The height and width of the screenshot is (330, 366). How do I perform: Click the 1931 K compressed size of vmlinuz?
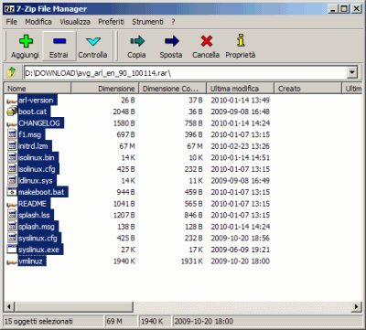pyautogui.click(x=191, y=261)
